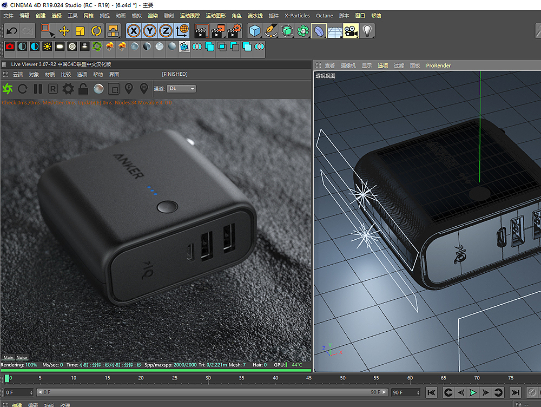Toggle clay mode sphere icon
This screenshot has width=541, height=407.
[x=98, y=89]
